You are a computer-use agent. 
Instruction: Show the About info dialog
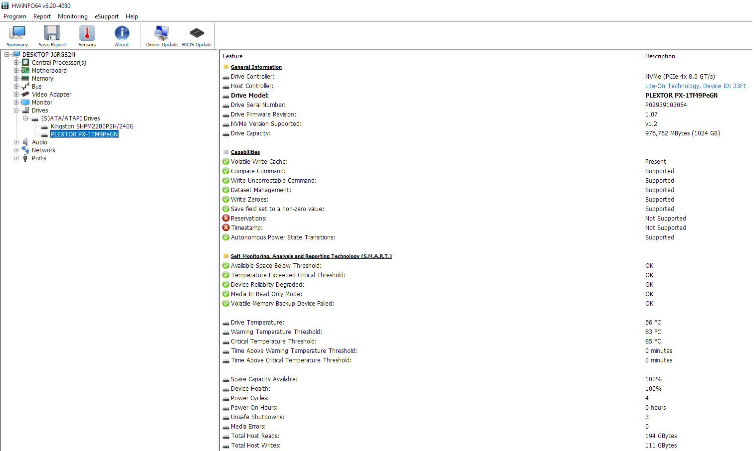[122, 36]
